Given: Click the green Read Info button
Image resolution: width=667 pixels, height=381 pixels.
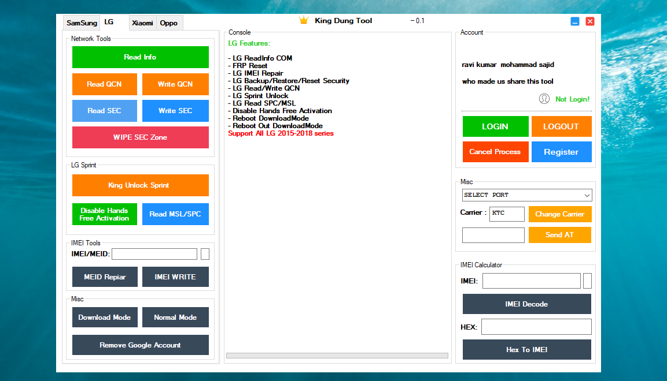Looking at the screenshot, I should [141, 57].
